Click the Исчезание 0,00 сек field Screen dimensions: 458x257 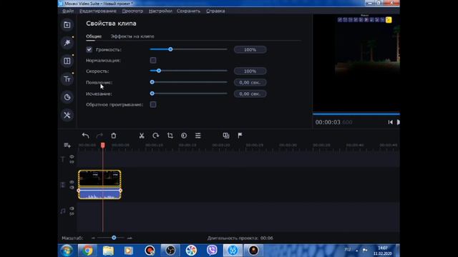(x=250, y=94)
